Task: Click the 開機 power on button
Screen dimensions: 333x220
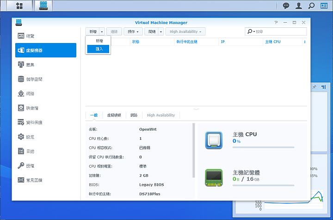Action: pyautogui.click(x=152, y=31)
